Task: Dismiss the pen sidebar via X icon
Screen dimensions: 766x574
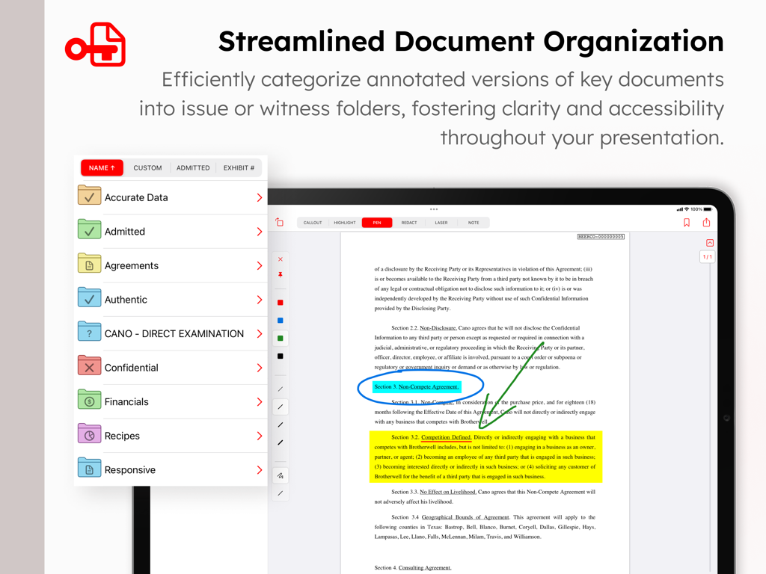Action: [280, 259]
